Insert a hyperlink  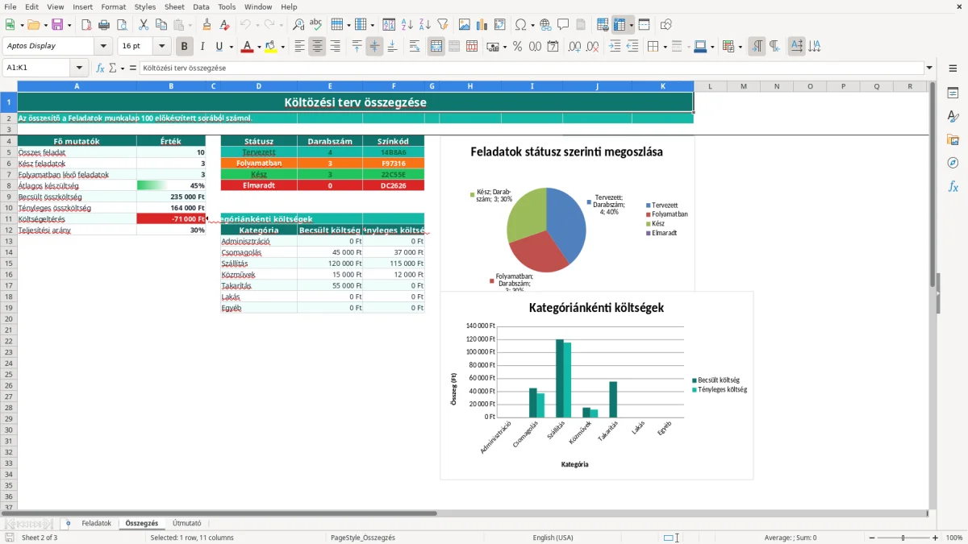tap(545, 25)
